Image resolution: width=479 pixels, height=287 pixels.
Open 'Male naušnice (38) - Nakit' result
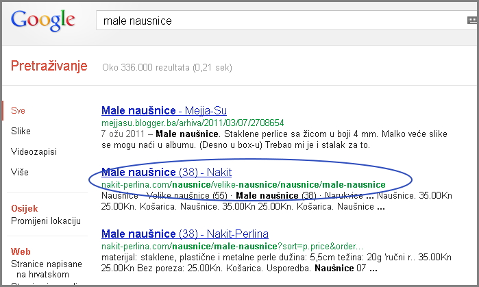tap(167, 172)
